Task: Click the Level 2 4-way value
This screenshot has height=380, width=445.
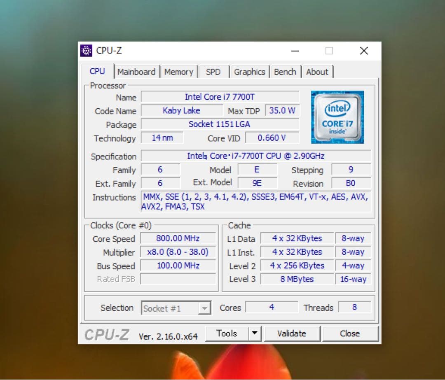Action: point(353,266)
